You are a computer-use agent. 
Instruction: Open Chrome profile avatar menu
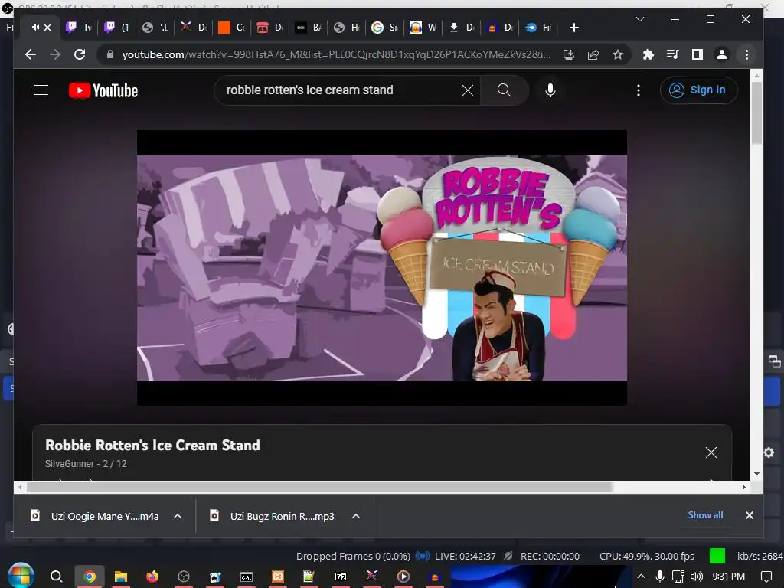point(721,54)
